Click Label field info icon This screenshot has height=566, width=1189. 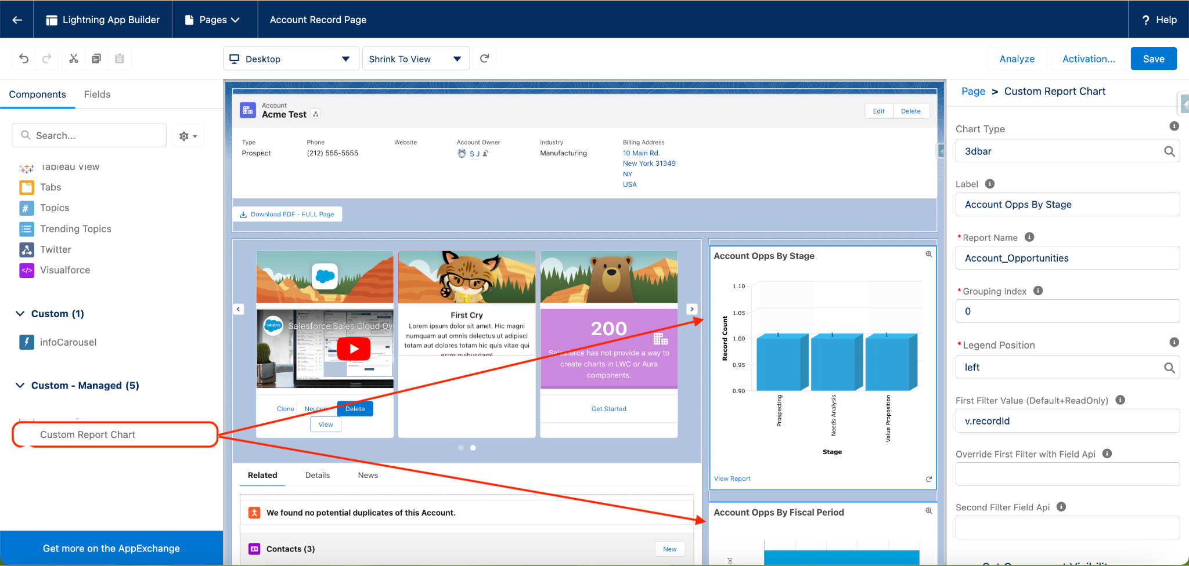tap(990, 184)
